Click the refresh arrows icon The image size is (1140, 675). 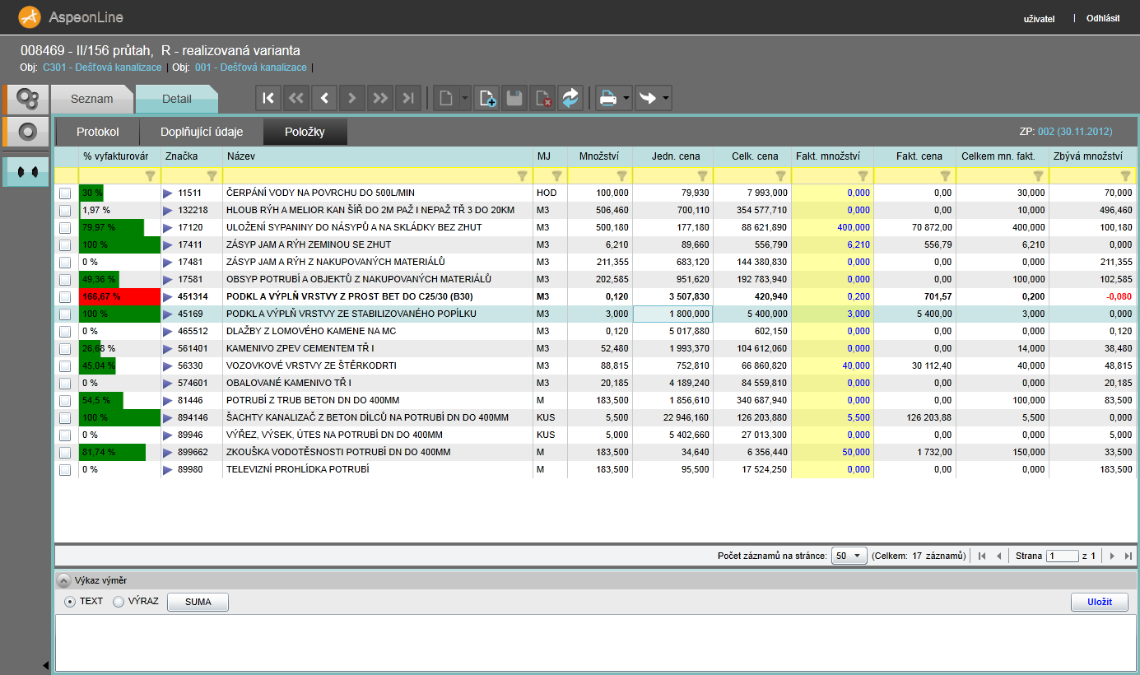click(570, 98)
